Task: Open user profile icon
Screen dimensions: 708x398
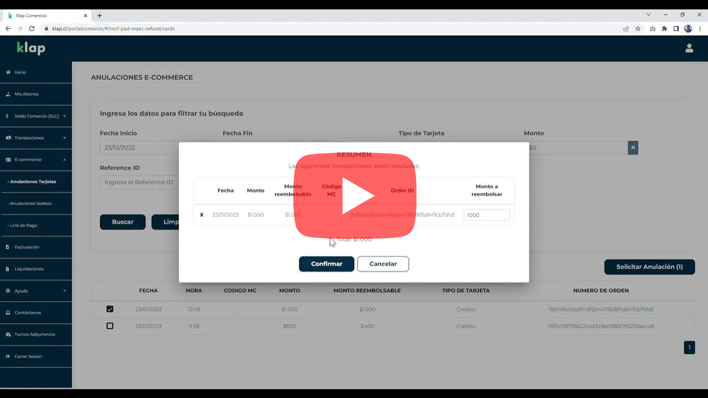Action: 689,48
